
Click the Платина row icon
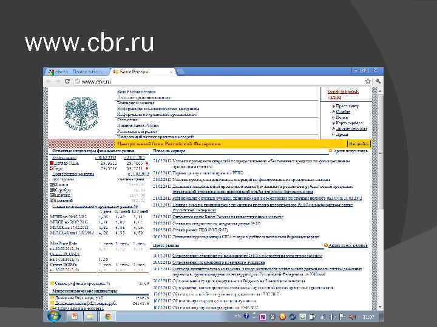[x=52, y=195]
